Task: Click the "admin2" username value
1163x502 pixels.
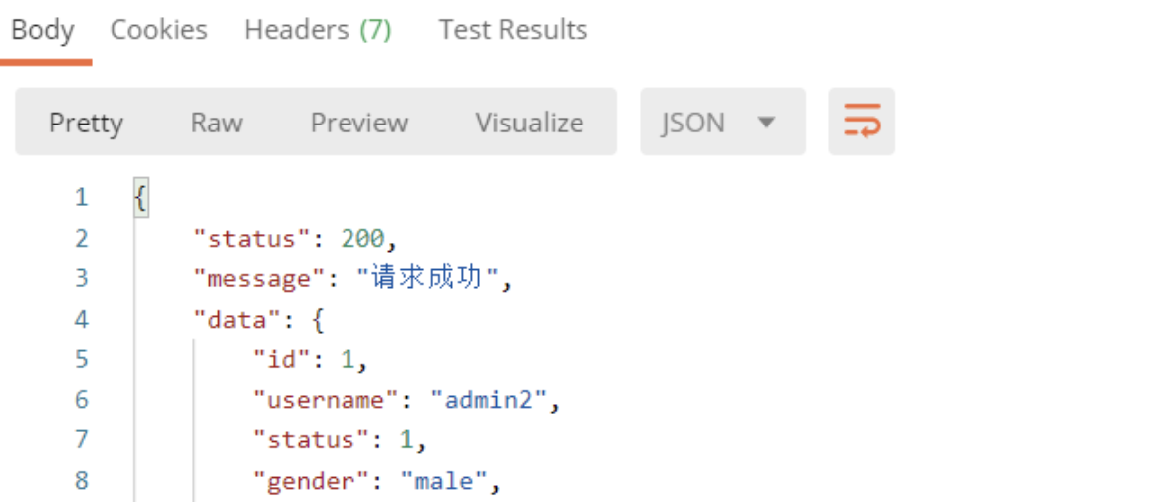Action: point(488,400)
